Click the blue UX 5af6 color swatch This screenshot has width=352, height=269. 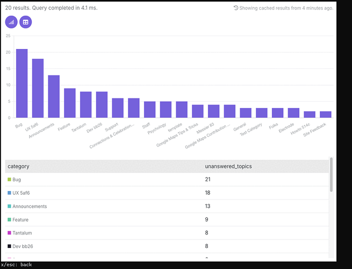[9, 193]
